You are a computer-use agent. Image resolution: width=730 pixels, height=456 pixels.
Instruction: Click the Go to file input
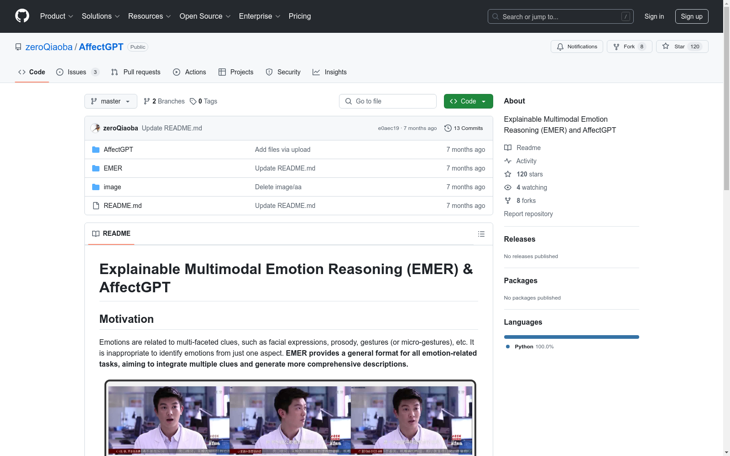click(x=388, y=101)
